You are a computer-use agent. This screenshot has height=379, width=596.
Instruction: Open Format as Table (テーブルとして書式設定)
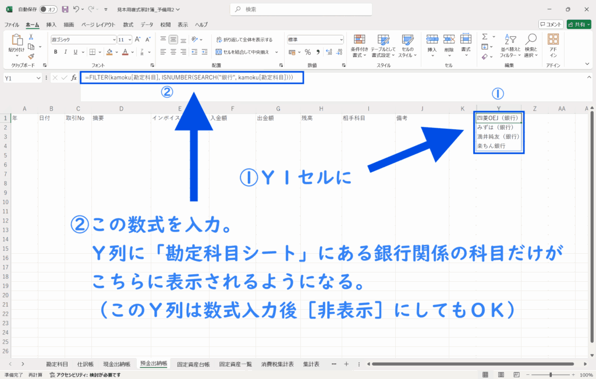pos(383,46)
